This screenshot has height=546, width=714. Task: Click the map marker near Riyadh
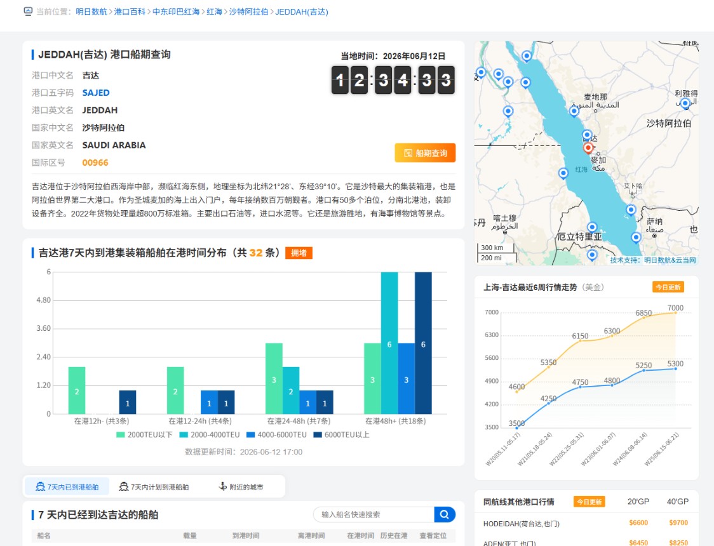(x=685, y=103)
